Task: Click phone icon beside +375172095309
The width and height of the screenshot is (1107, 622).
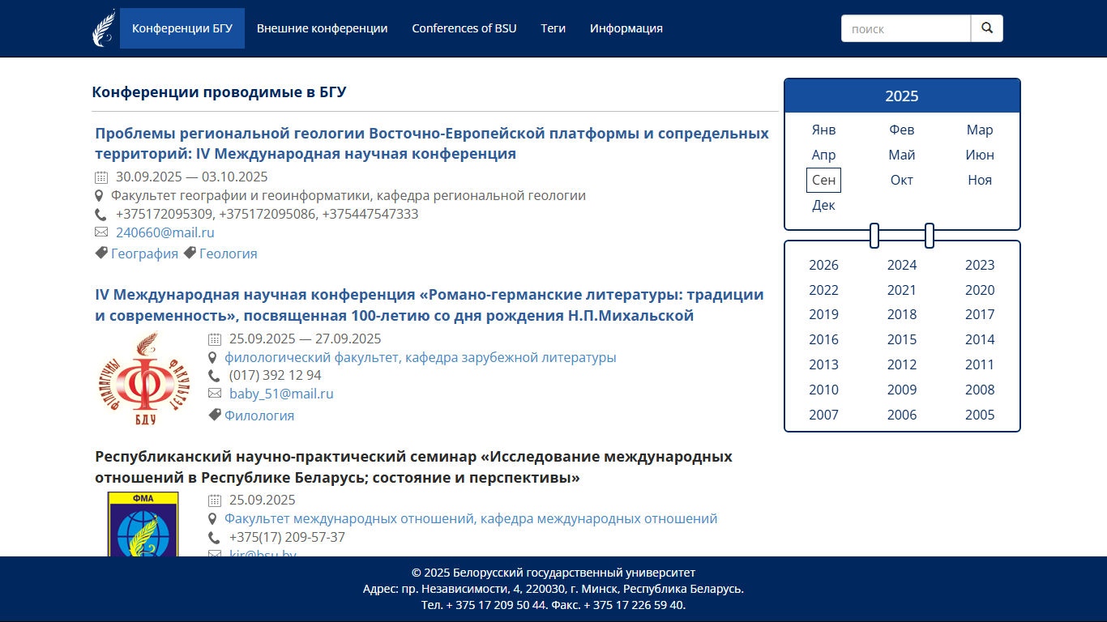Action: 100,215
